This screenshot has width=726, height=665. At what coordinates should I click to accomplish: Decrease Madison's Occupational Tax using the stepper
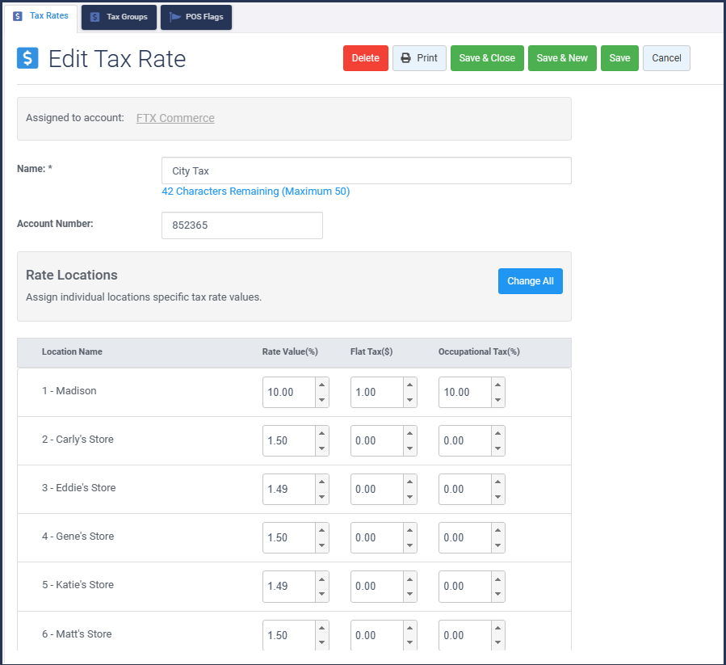click(x=497, y=398)
